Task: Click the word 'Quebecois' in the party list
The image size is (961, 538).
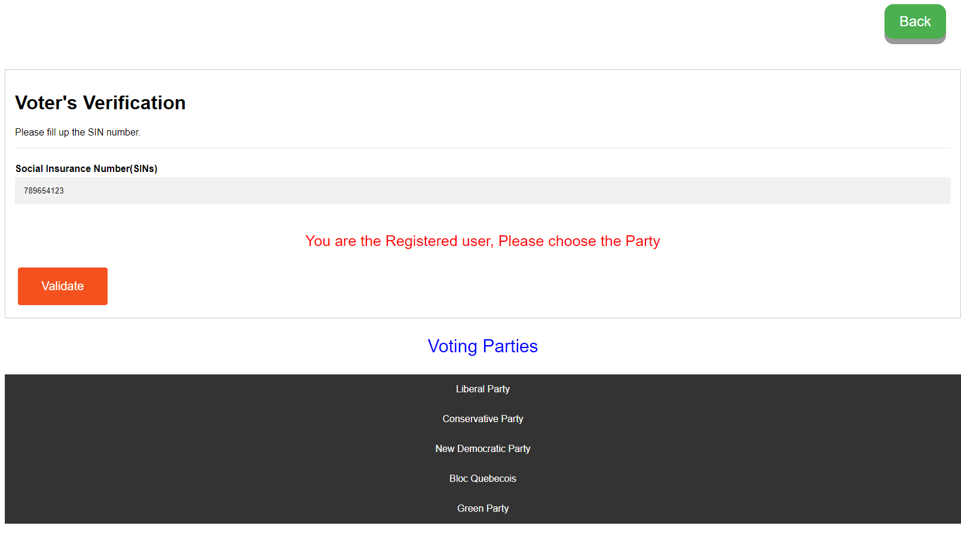Action: (493, 479)
